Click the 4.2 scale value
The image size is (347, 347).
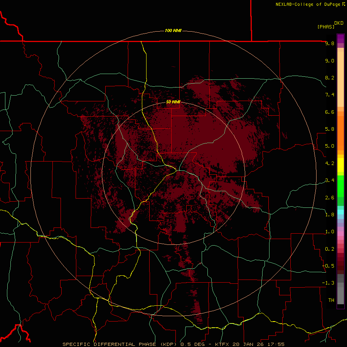tap(330, 163)
